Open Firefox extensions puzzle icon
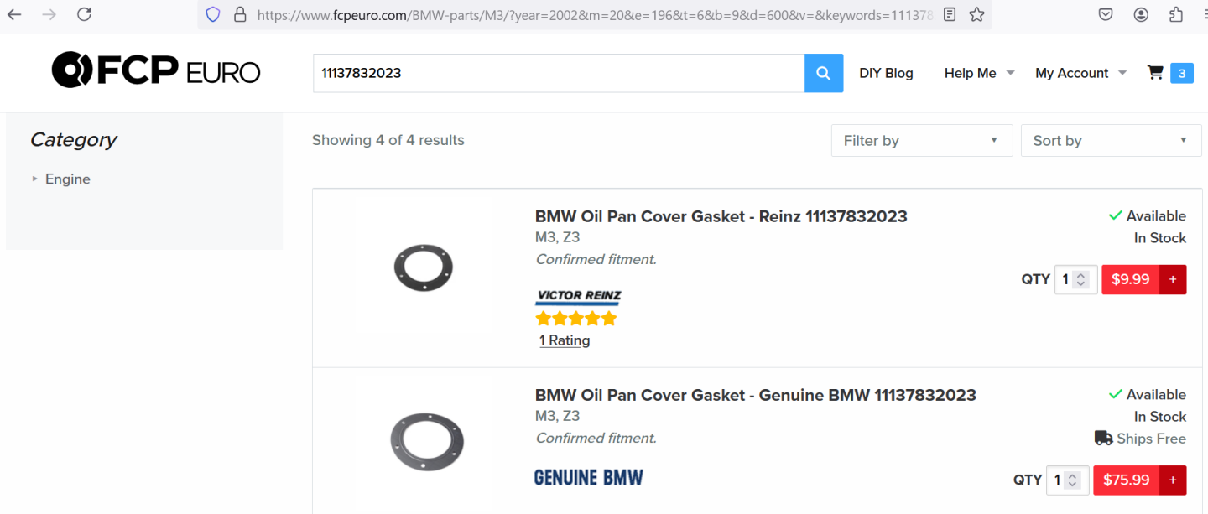 click(1175, 14)
